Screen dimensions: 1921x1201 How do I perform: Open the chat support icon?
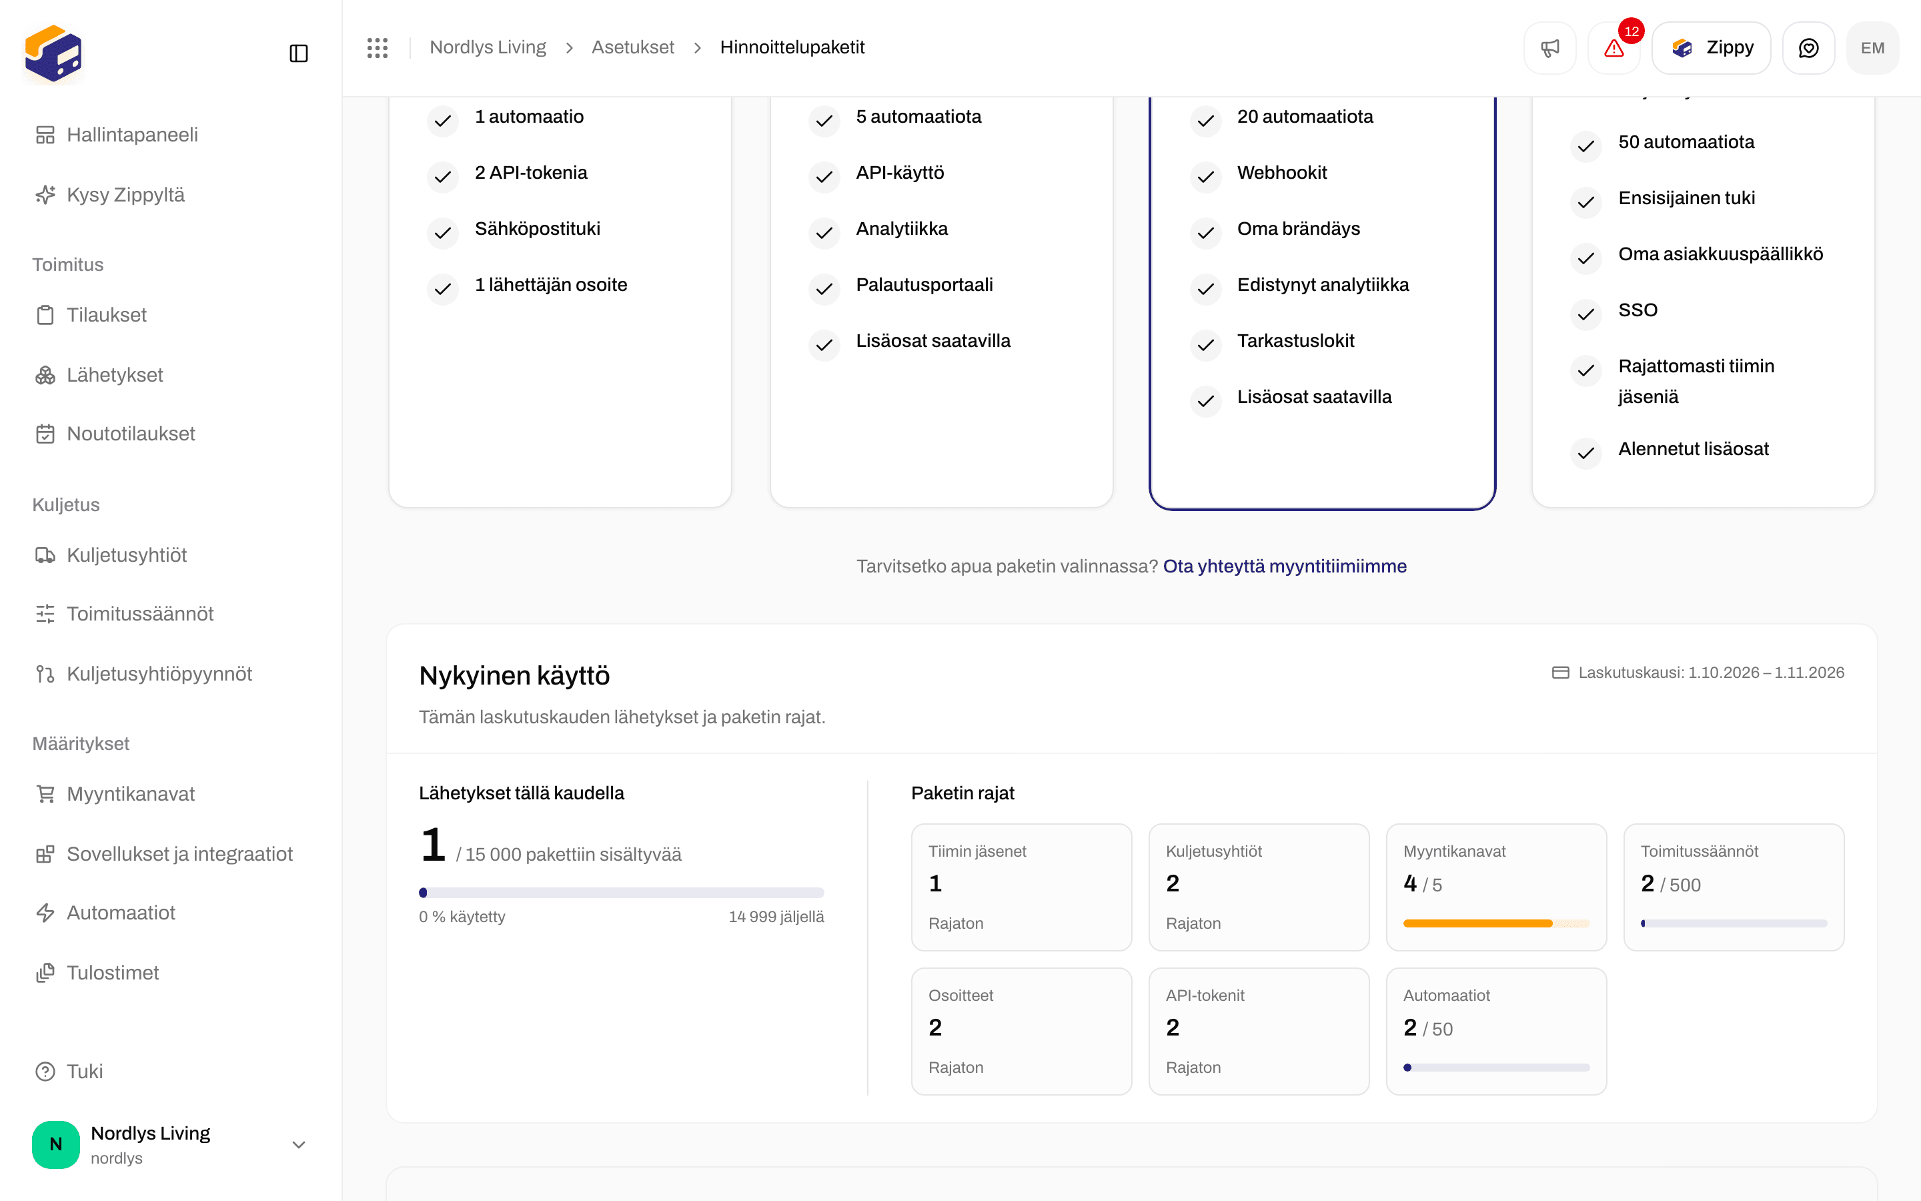coord(1808,47)
